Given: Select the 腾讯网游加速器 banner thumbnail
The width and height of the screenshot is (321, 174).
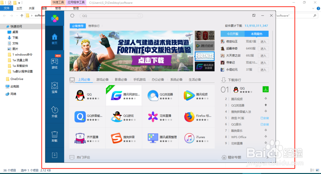Looking at the screenshot, I should point(204,66).
